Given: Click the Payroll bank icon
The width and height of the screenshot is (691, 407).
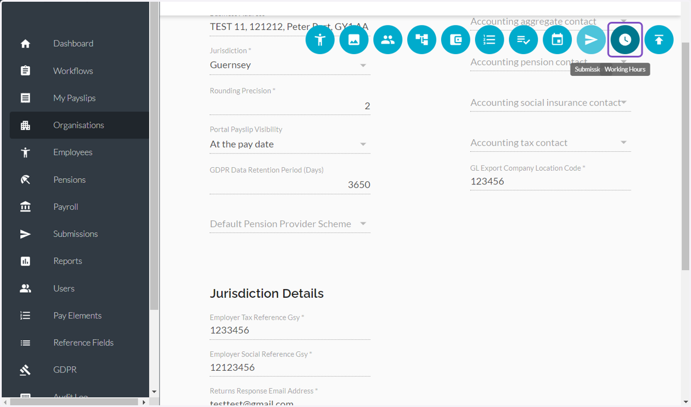Looking at the screenshot, I should click(x=25, y=206).
